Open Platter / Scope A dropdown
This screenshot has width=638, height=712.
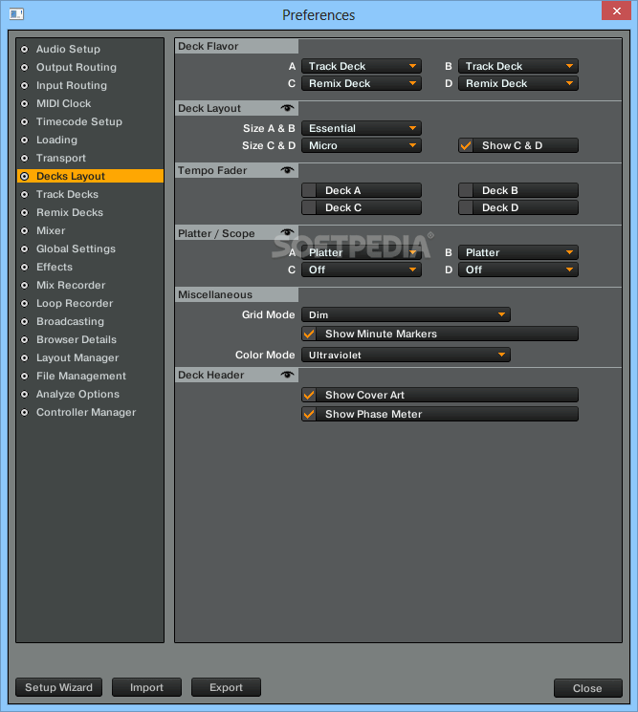click(362, 252)
